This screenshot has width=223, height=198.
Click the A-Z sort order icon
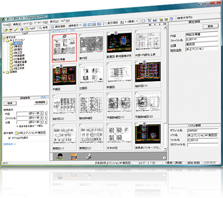click(x=122, y=22)
